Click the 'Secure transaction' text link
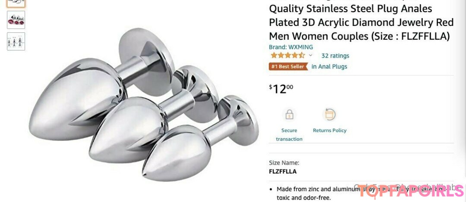Viewport: 466px width, 202px height. [x=289, y=135]
